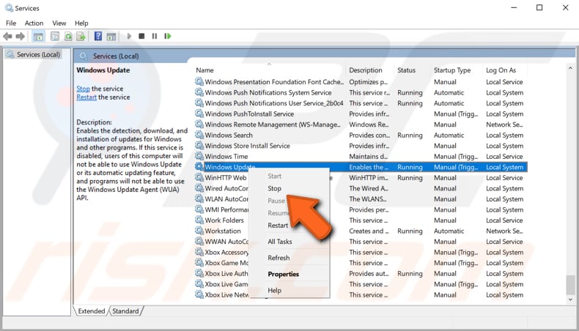Click Network Se.. logon of Remote Management row
Screen dimensions: 579x331
pos(504,124)
